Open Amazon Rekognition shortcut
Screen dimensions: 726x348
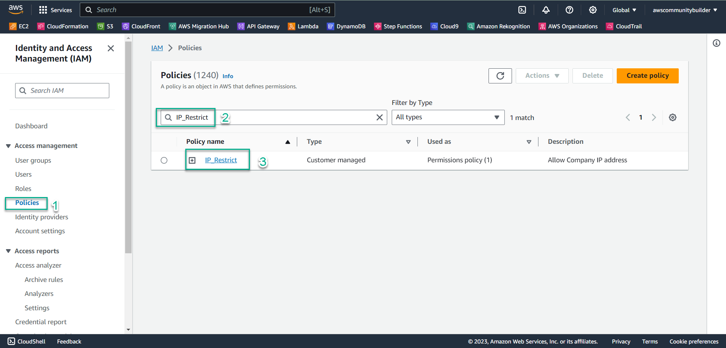[x=499, y=26]
